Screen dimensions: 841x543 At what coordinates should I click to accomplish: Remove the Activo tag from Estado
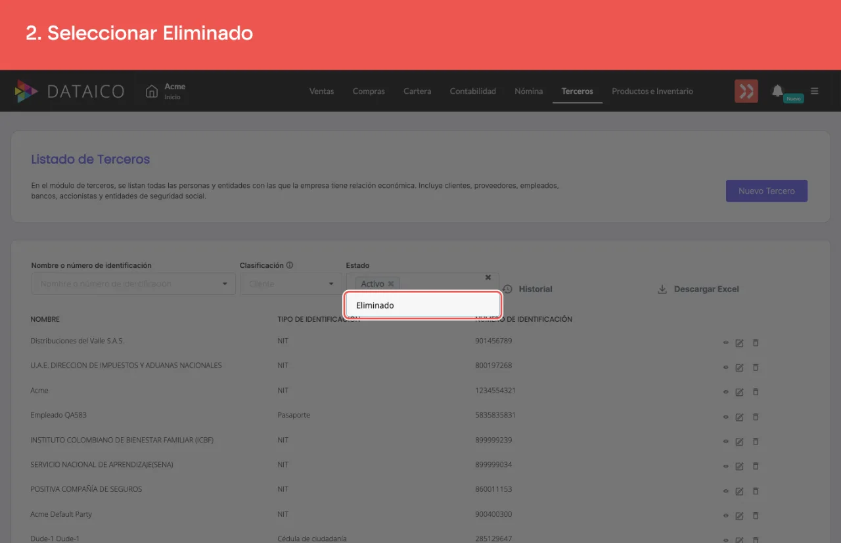(x=391, y=284)
